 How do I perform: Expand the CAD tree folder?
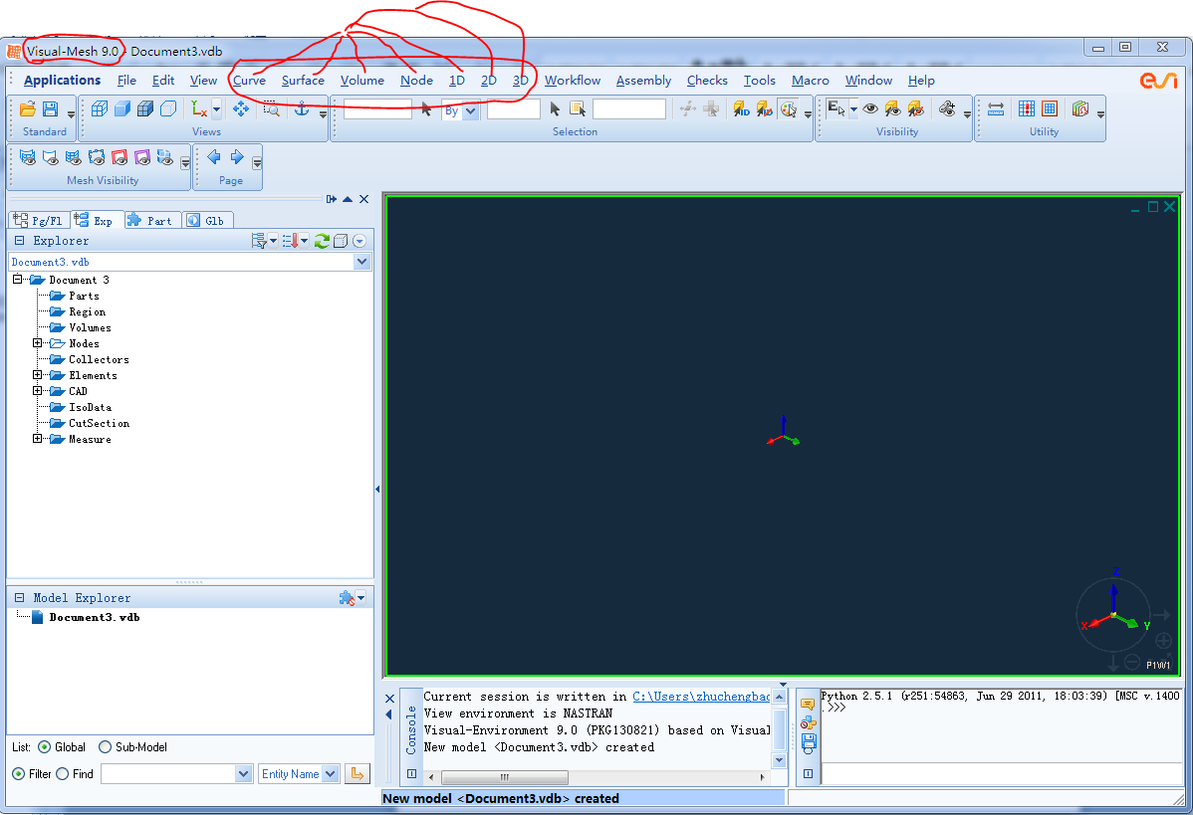(x=37, y=391)
